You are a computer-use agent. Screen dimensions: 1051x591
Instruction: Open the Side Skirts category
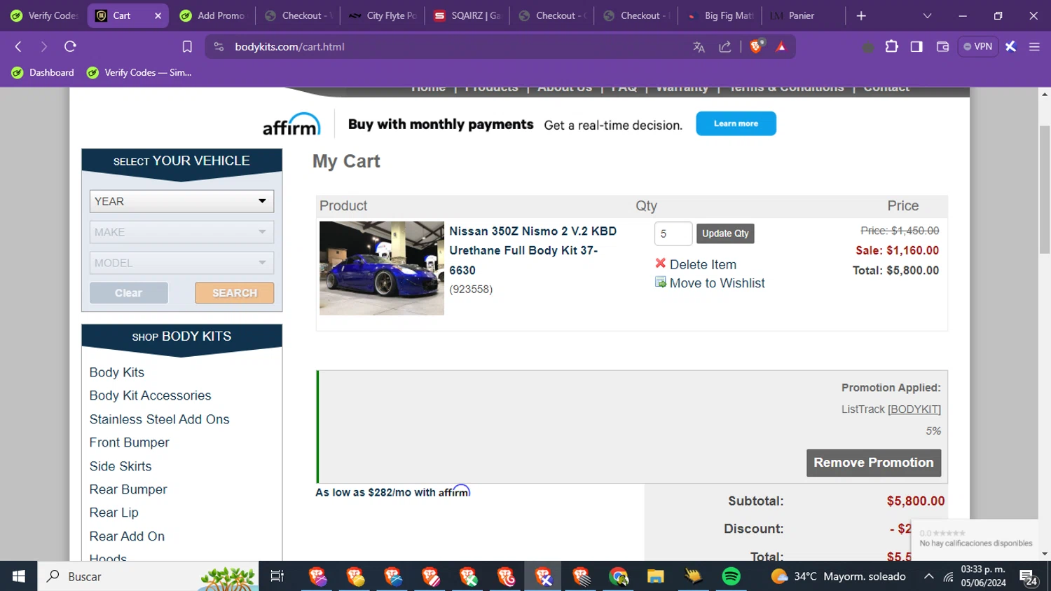point(121,466)
